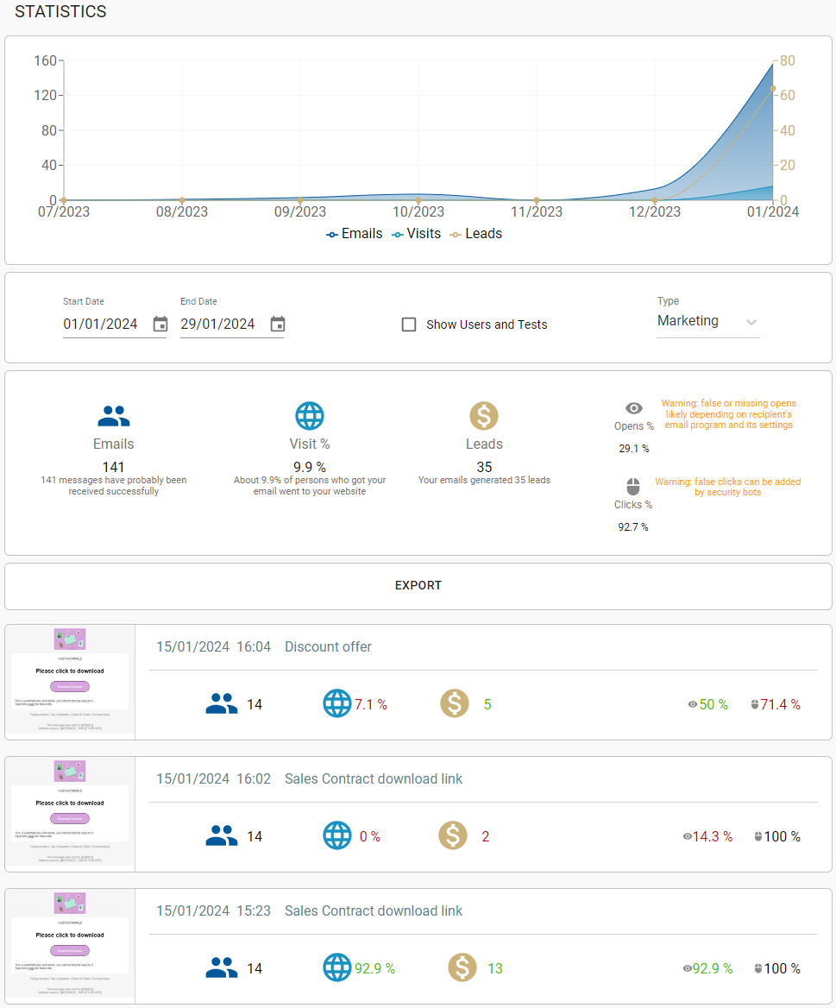Click the Emails people icon in summary

pos(114,417)
